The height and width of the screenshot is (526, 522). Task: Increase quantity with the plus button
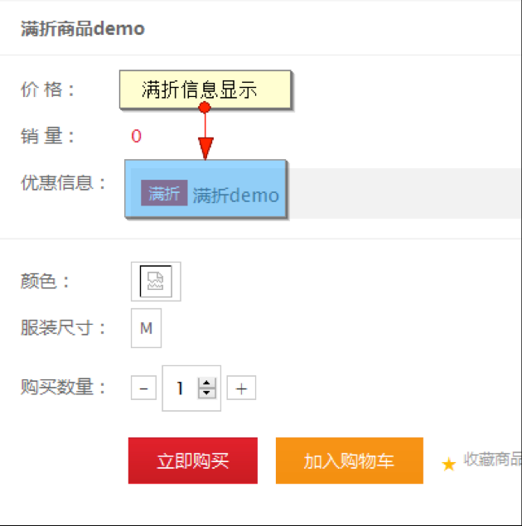click(x=241, y=388)
